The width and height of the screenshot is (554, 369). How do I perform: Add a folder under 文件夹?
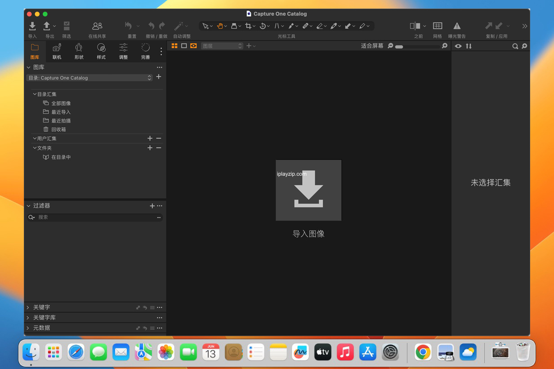pos(150,148)
